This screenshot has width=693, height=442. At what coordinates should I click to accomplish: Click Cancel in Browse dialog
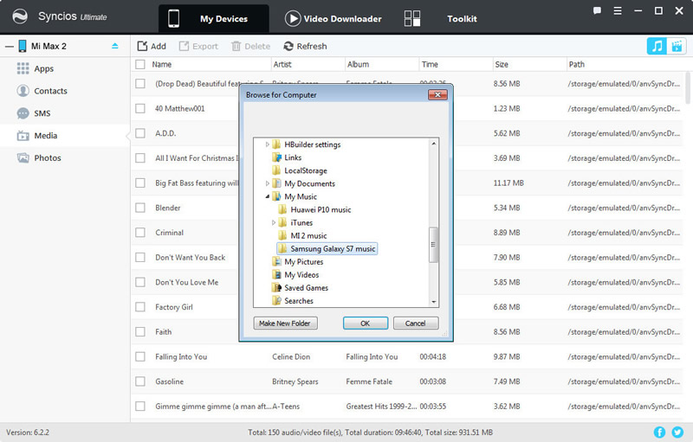(416, 323)
